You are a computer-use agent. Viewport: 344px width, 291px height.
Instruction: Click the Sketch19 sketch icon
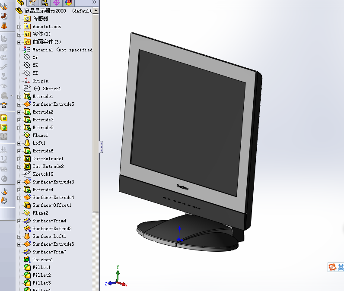[27, 174]
